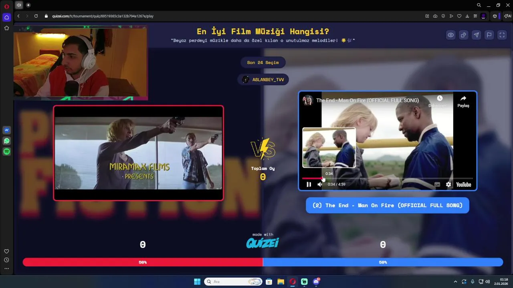Screen dimensions: 513x288
Task: Open YouTube video title link
Action: tap(368, 100)
